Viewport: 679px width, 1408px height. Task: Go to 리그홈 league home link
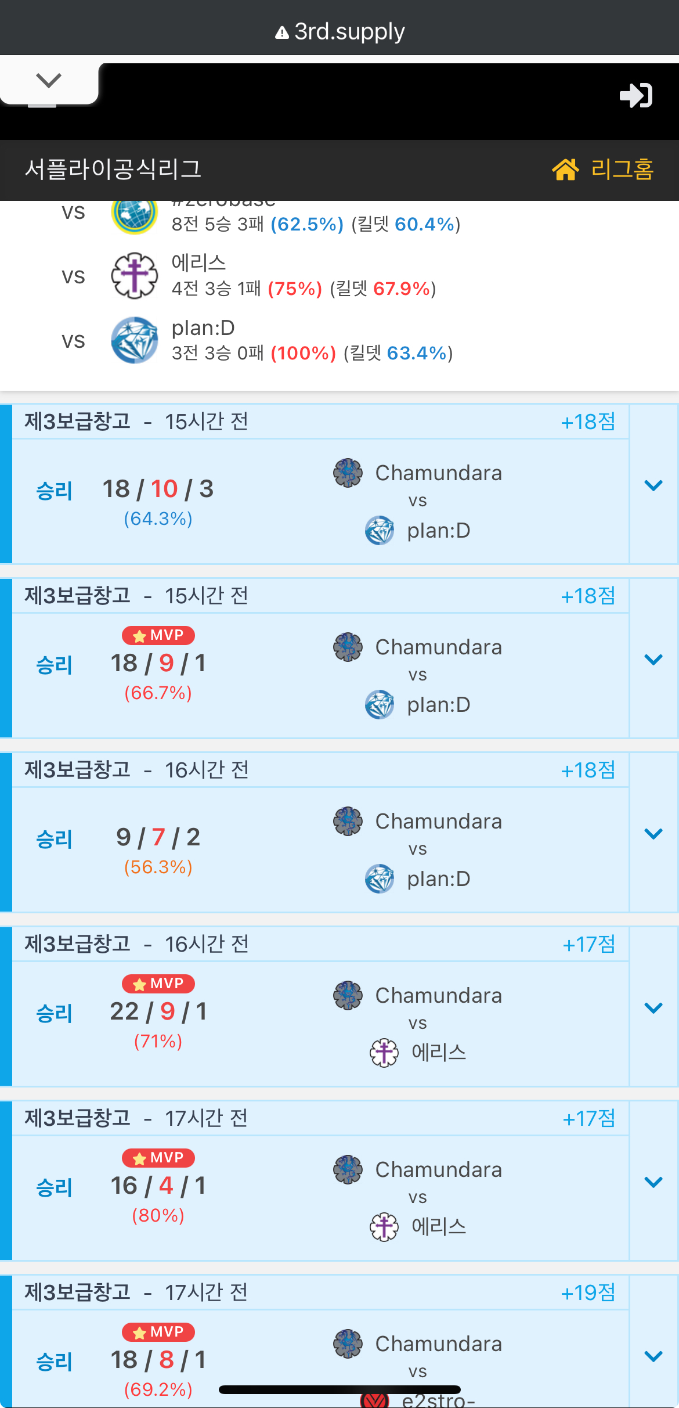coord(622,170)
